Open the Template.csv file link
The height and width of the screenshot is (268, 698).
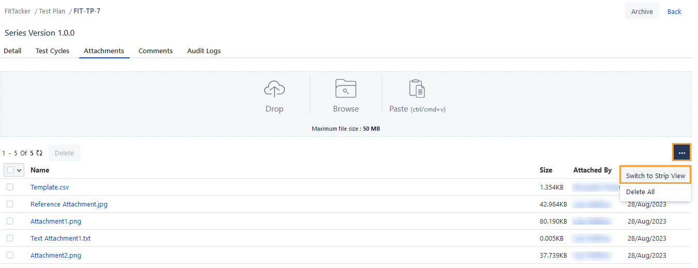(50, 187)
